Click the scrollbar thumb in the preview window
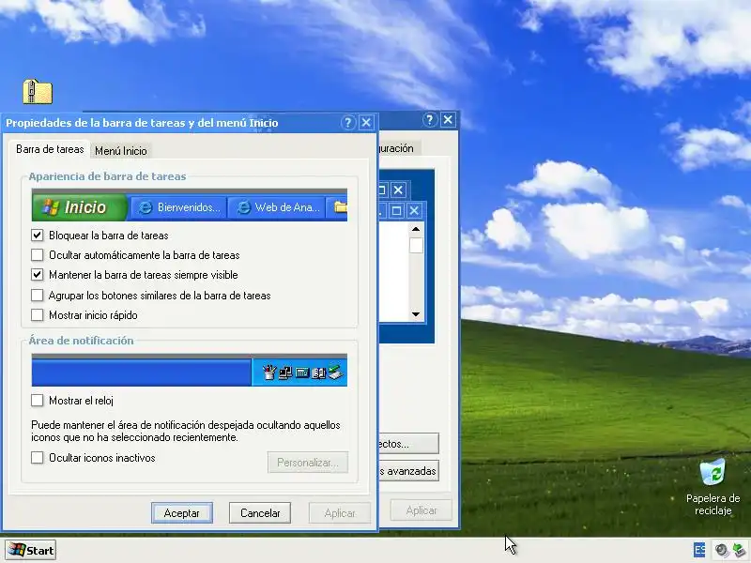 [416, 245]
